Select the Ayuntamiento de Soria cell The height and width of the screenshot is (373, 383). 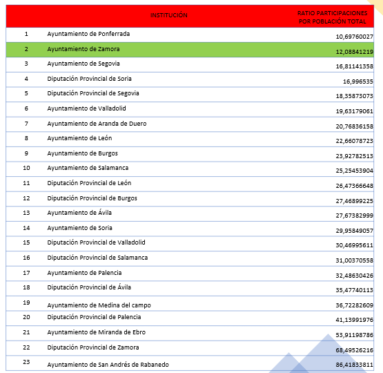pos(79,228)
